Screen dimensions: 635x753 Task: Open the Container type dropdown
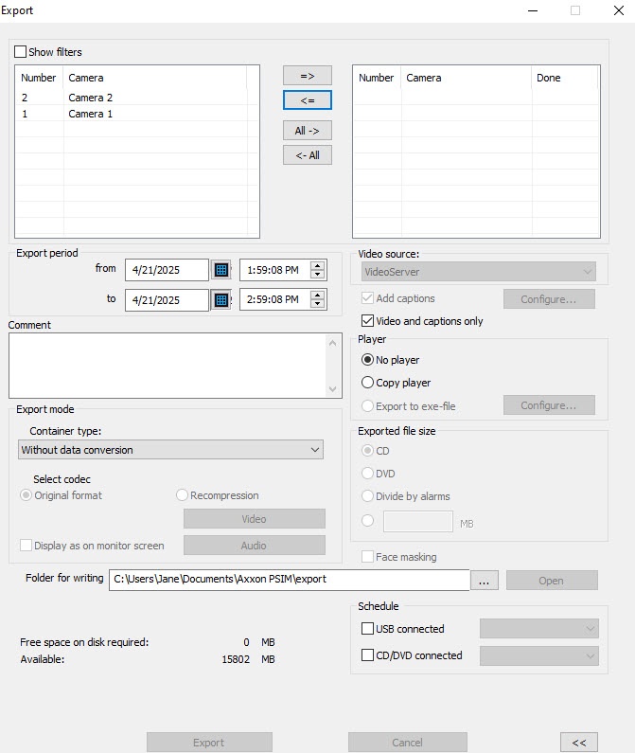[170, 450]
